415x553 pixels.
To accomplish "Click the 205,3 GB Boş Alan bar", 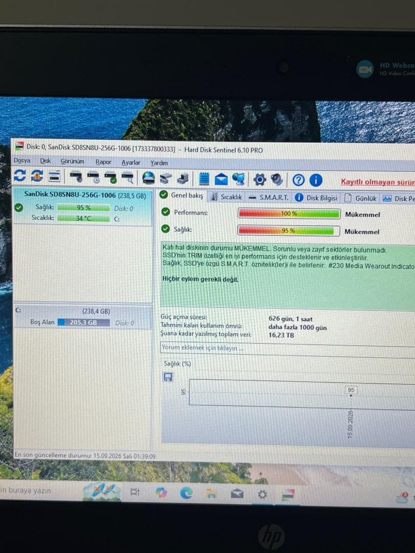I will 84,323.
